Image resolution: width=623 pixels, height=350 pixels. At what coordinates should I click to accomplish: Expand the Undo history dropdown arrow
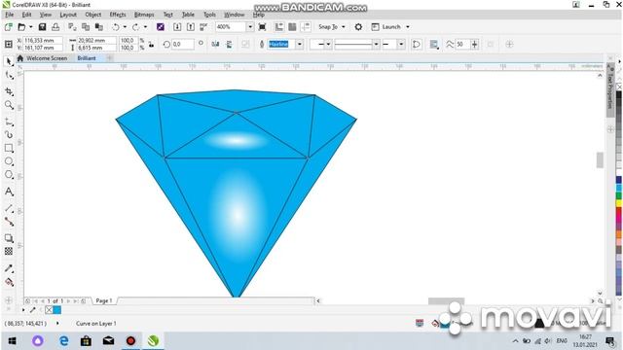(x=125, y=27)
